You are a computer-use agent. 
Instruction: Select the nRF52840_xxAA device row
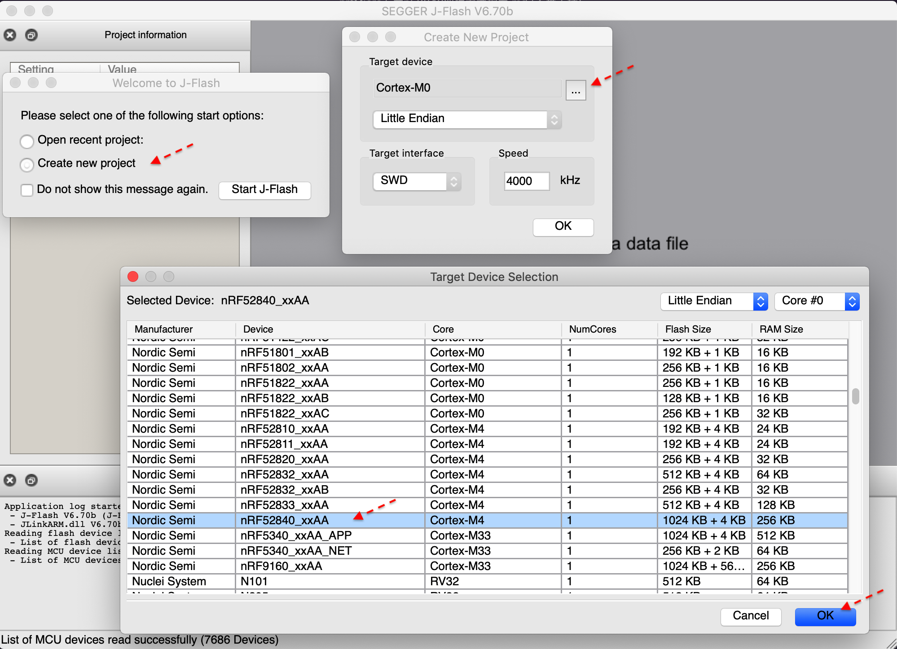(488, 520)
